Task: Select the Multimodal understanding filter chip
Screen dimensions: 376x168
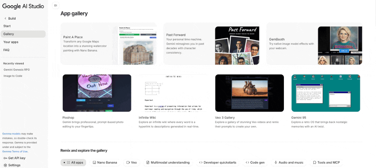Action: tap(168, 162)
